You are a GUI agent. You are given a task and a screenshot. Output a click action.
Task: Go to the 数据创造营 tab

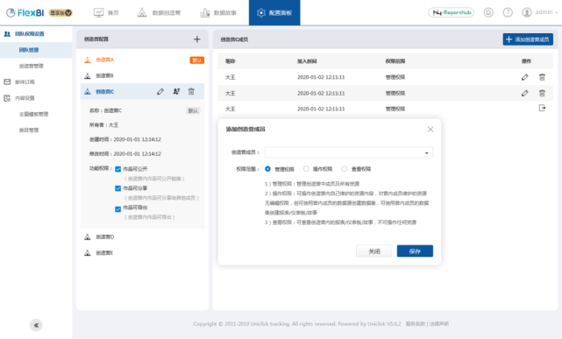[159, 12]
